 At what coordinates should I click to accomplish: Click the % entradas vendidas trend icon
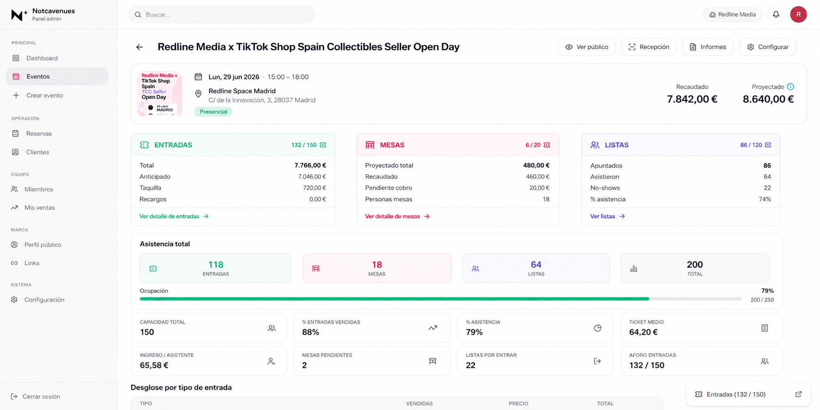pos(433,328)
